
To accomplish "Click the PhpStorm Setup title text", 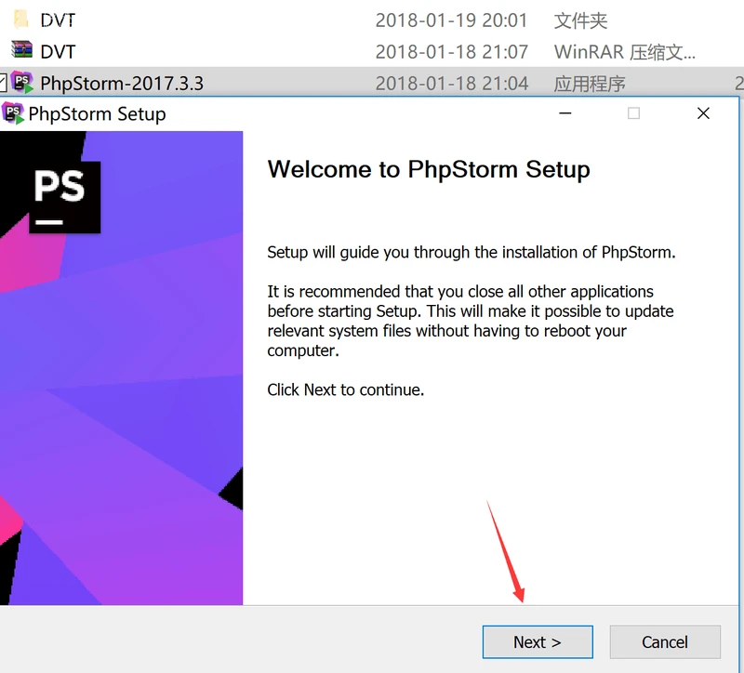I will (98, 113).
